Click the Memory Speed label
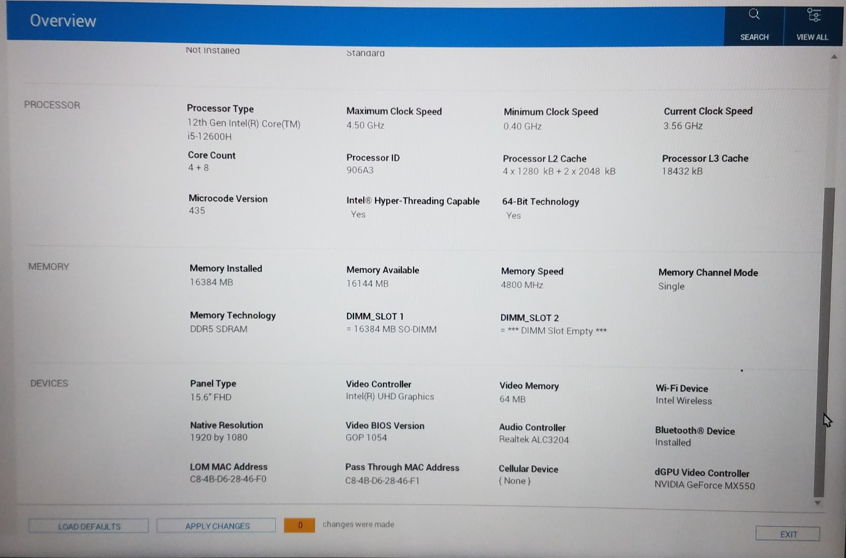Image resolution: width=846 pixels, height=558 pixels. pos(532,271)
